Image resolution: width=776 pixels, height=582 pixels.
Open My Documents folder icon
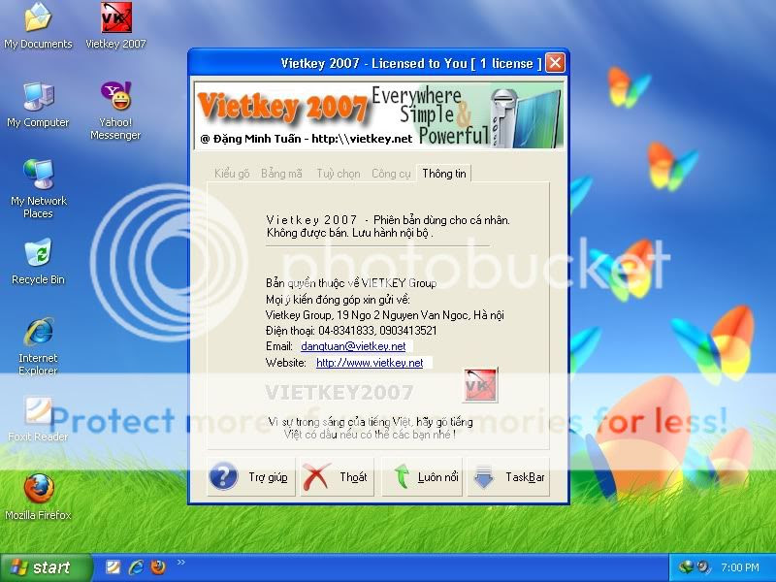(x=38, y=26)
